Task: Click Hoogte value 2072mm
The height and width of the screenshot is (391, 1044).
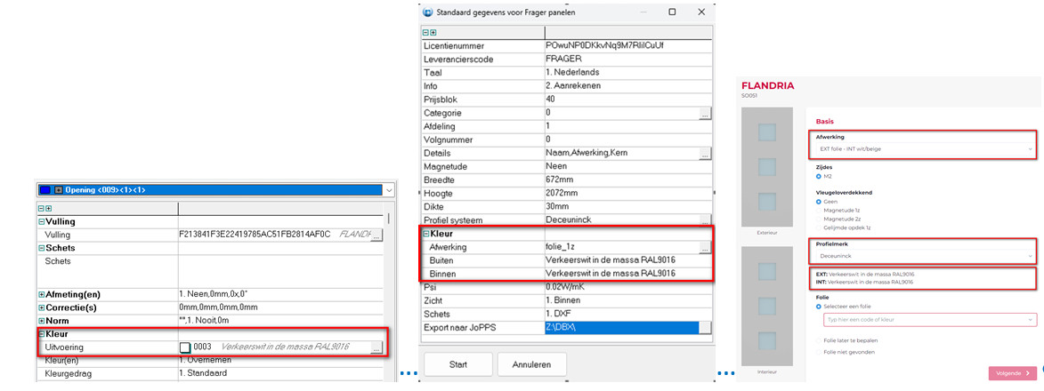Action: [627, 194]
